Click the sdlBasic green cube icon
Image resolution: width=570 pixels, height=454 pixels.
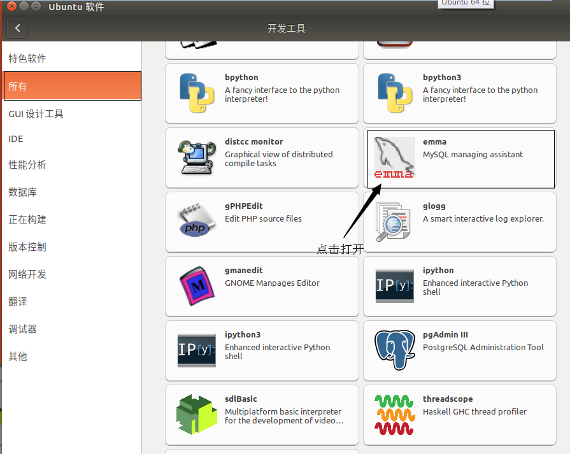click(x=197, y=415)
